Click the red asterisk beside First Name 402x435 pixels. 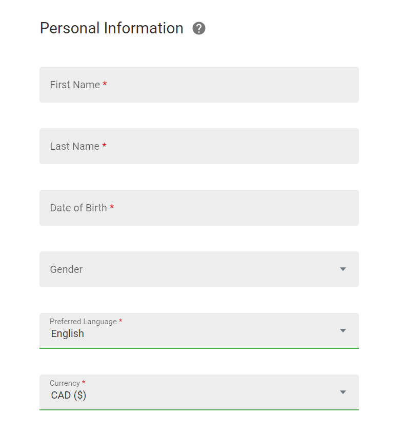click(105, 84)
